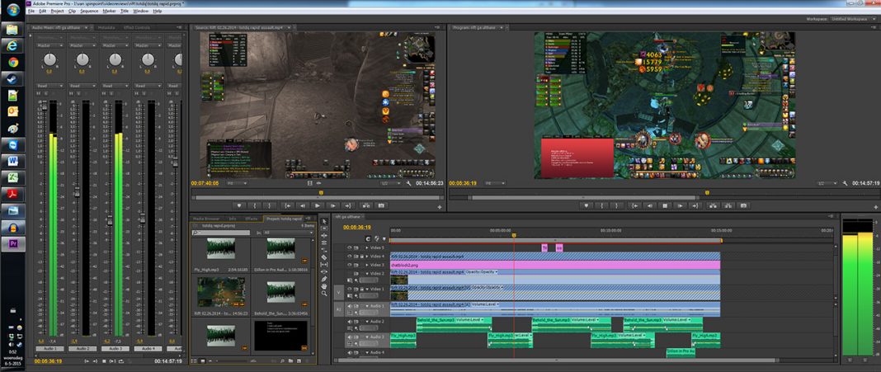Mark In point in the Source monitor
The height and width of the screenshot is (372, 881).
coord(255,205)
